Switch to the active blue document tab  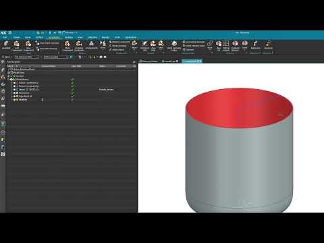192,61
